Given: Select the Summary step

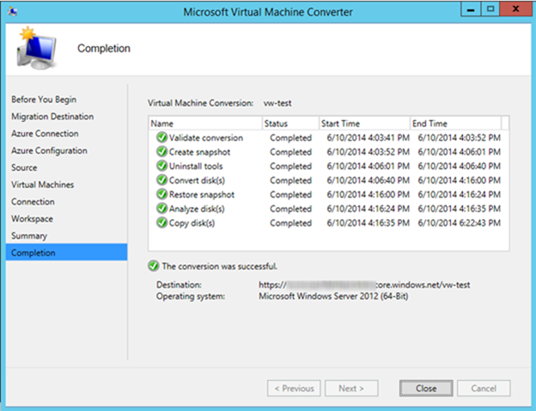Looking at the screenshot, I should [29, 236].
